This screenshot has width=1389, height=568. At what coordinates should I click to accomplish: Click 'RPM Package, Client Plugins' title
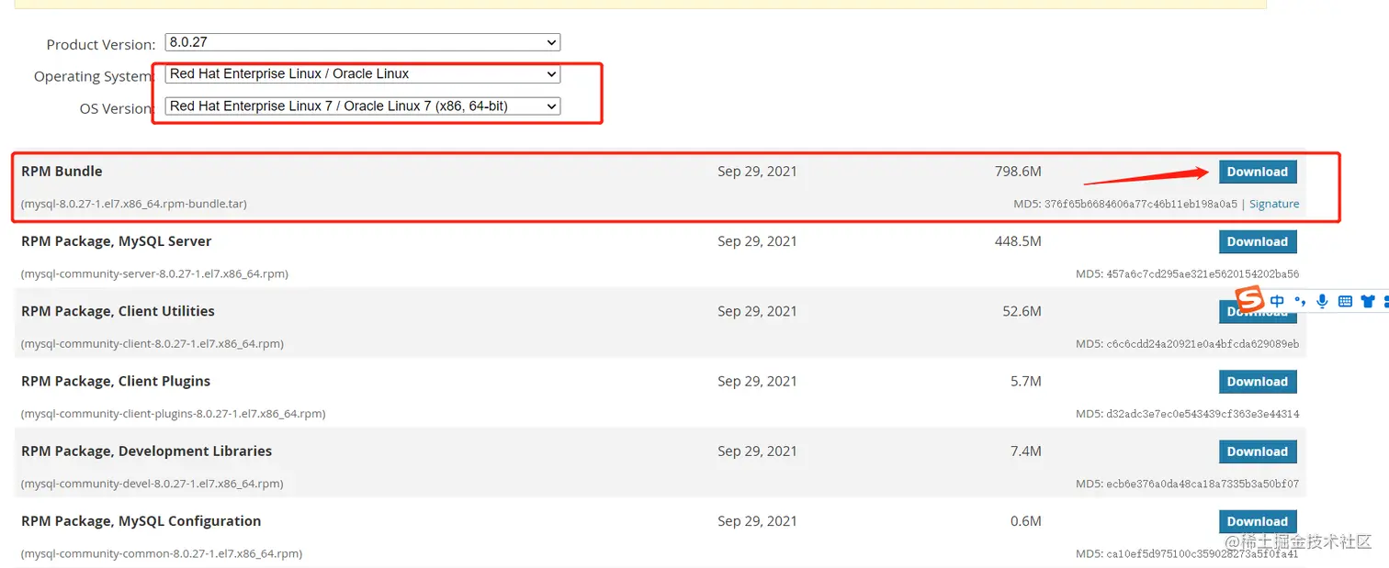[116, 381]
